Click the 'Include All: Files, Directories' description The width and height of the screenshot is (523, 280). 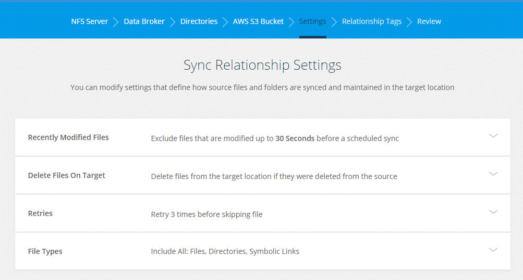click(225, 251)
